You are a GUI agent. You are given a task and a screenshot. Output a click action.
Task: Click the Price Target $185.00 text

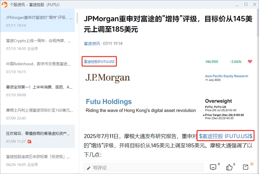224,115
